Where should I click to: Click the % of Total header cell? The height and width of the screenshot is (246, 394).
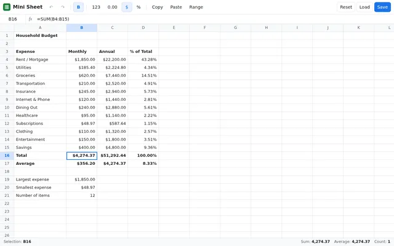coord(143,52)
